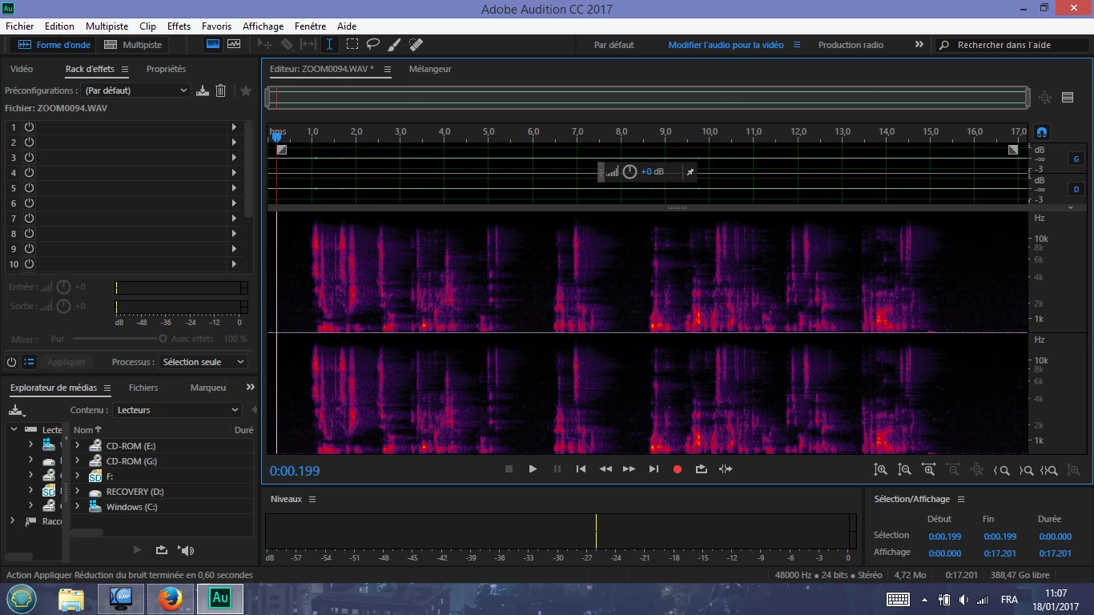Switch to the Propriétés tab

click(166, 69)
